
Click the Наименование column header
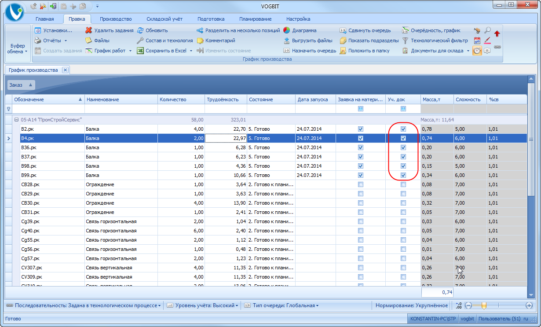pos(121,99)
